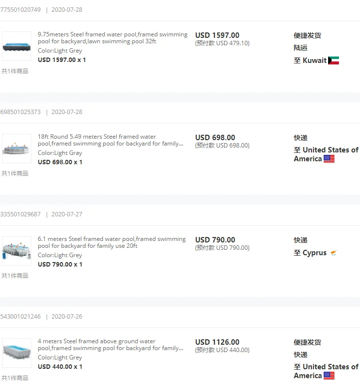Click order number 543001021246
The width and height of the screenshot is (360, 387).
tap(21, 317)
